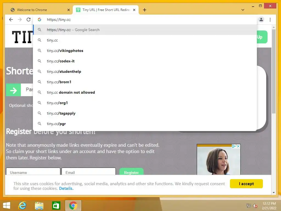Open the taskbar clock showing 12:12 PM
Viewport: 281px width, 211px height.
(x=269, y=206)
